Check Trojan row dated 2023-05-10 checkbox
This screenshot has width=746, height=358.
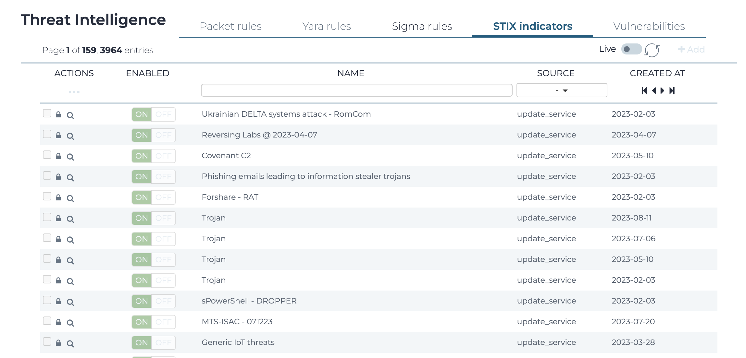click(47, 258)
